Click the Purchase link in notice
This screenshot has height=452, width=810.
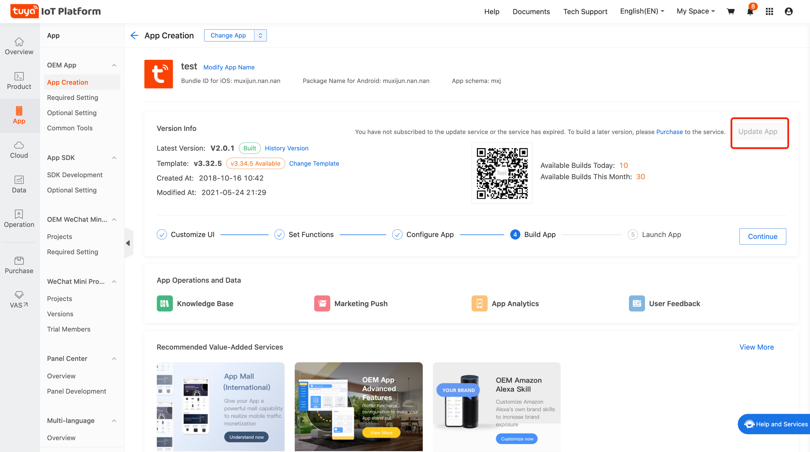click(x=670, y=132)
